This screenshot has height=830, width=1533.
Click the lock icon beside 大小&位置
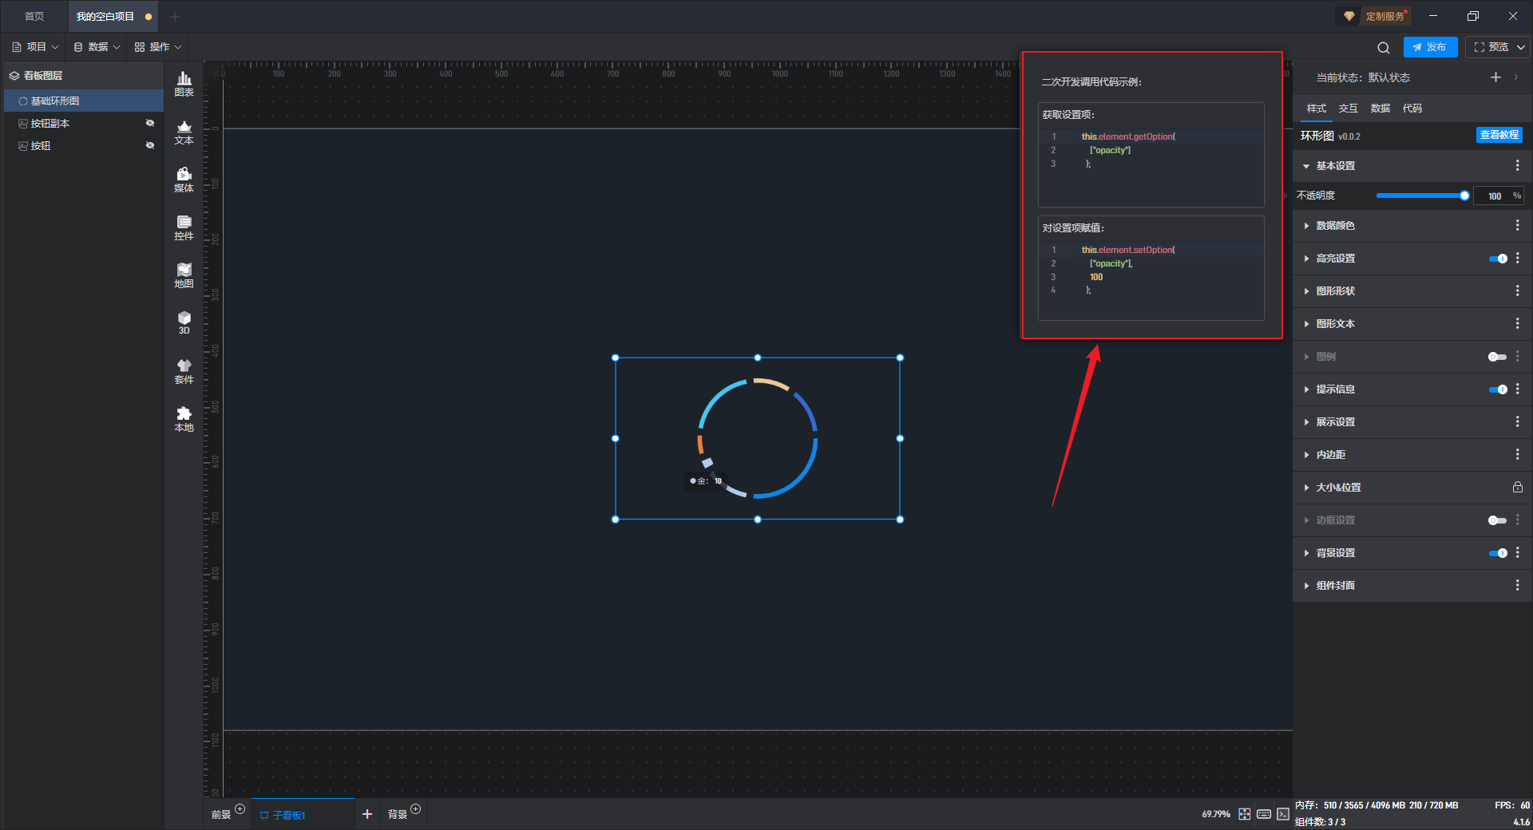pos(1517,487)
